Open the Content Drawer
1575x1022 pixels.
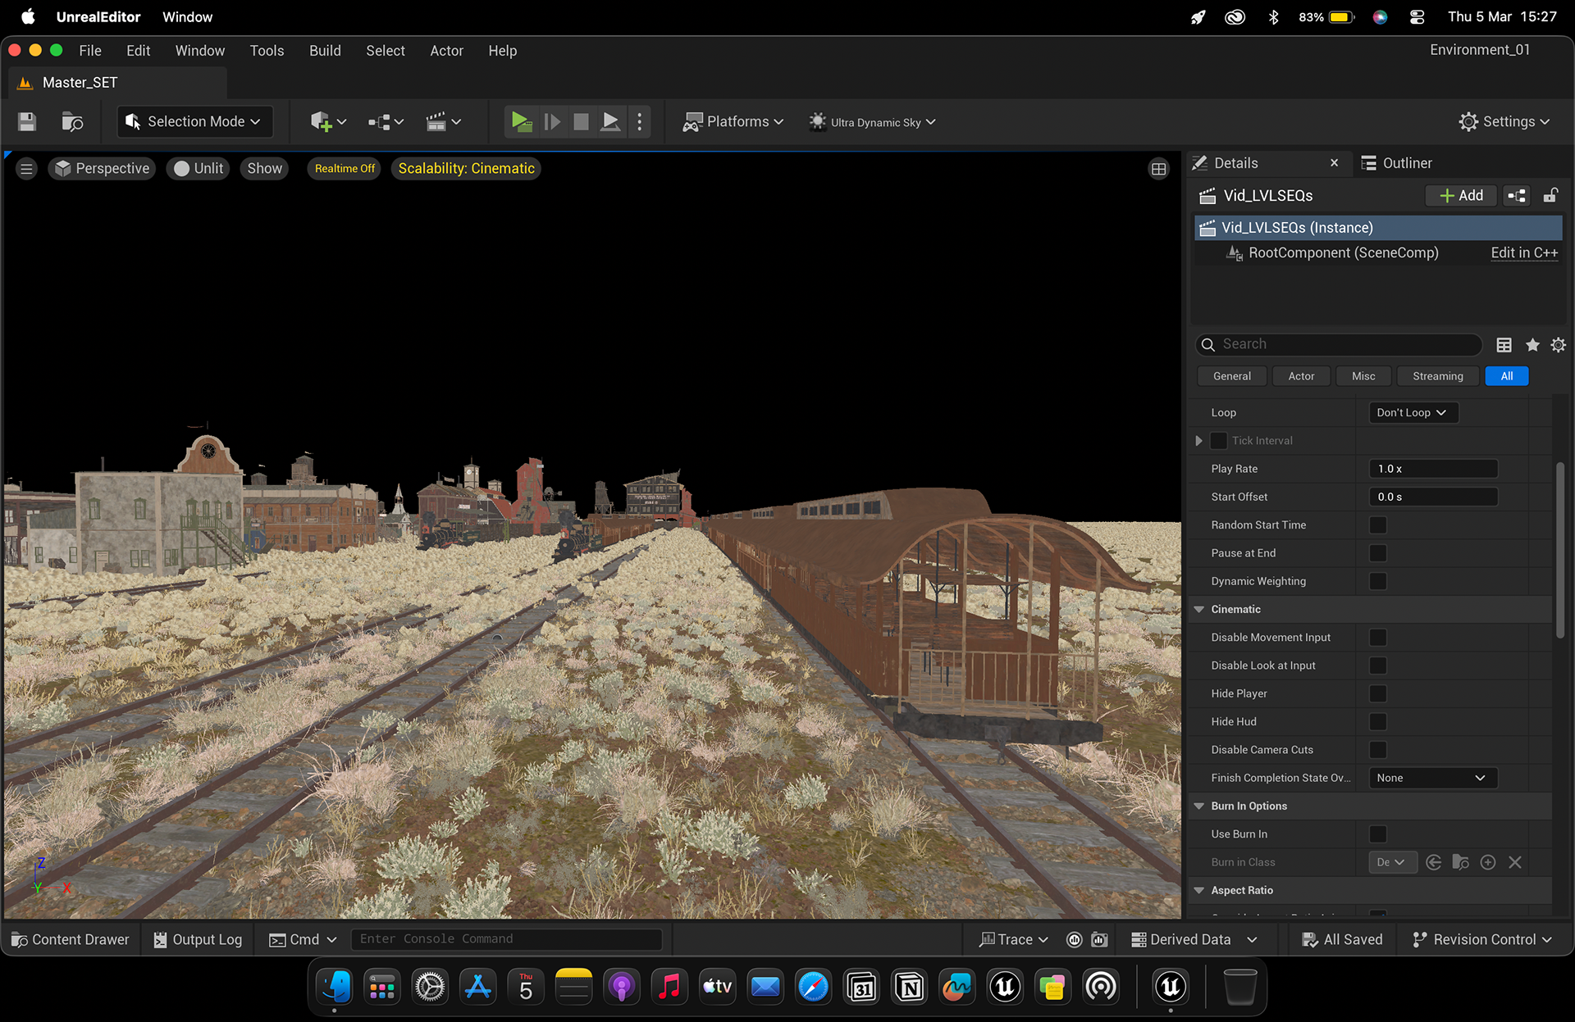(71, 940)
